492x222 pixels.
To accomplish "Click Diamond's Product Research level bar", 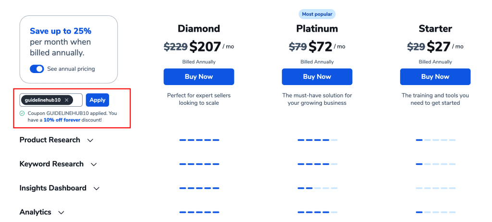I will click(199, 140).
